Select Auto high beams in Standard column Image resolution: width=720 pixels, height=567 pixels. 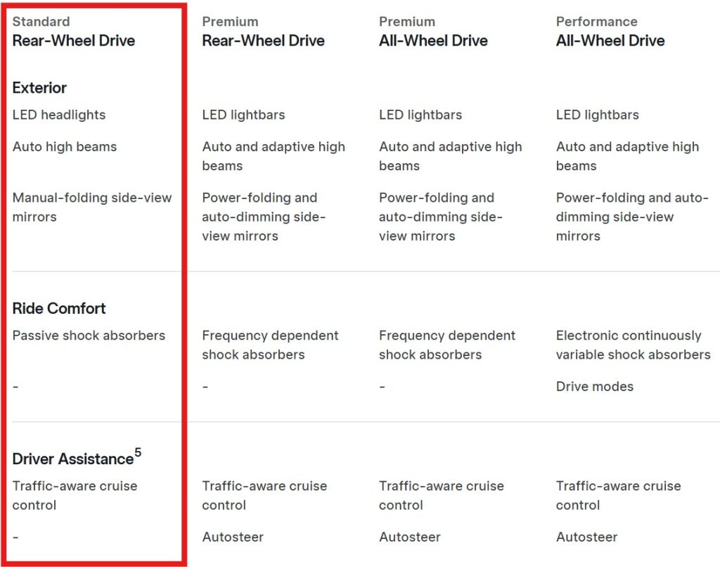tap(65, 147)
